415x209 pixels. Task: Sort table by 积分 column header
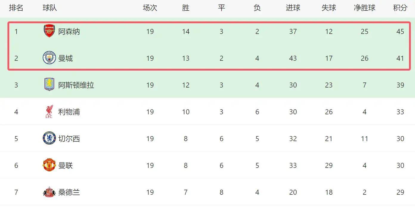coord(400,8)
